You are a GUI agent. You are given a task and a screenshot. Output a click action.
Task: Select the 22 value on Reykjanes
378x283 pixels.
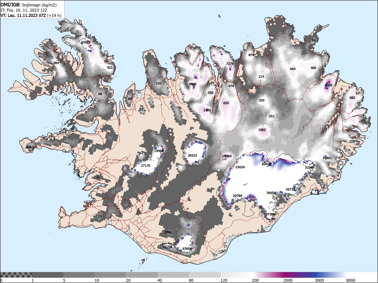pyautogui.click(x=100, y=216)
